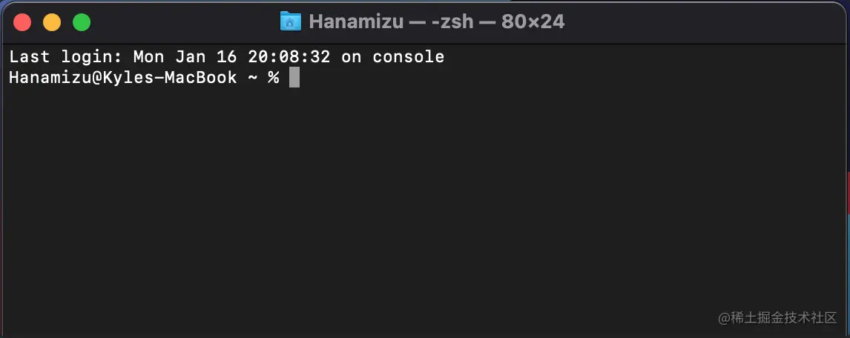Image resolution: width=850 pixels, height=338 pixels.
Task: Click the word "console" in the login line
Action: pos(408,56)
